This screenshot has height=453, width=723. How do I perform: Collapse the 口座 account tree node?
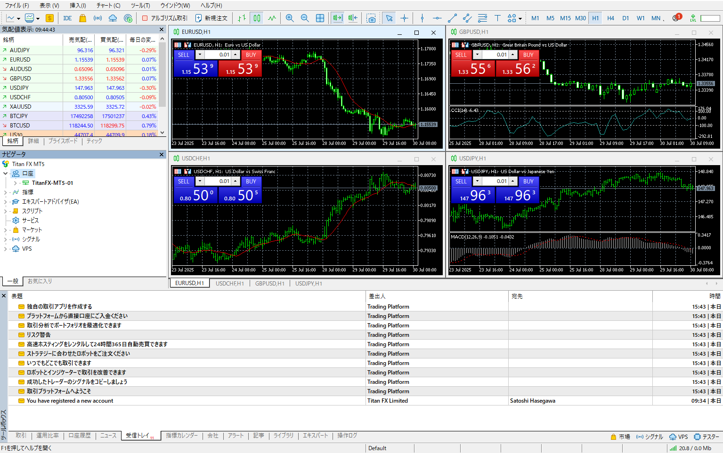[6, 174]
